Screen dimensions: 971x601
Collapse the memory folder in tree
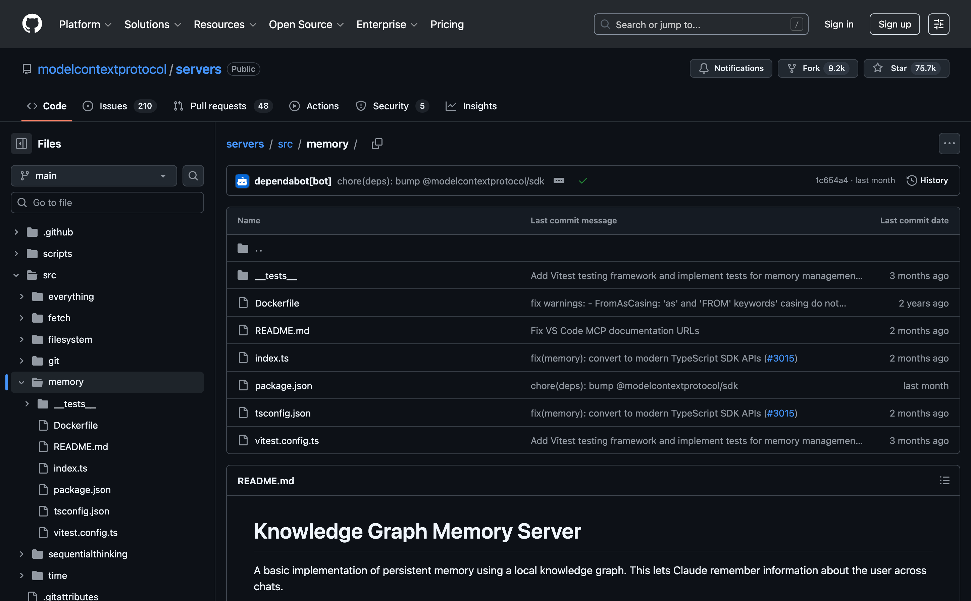22,382
